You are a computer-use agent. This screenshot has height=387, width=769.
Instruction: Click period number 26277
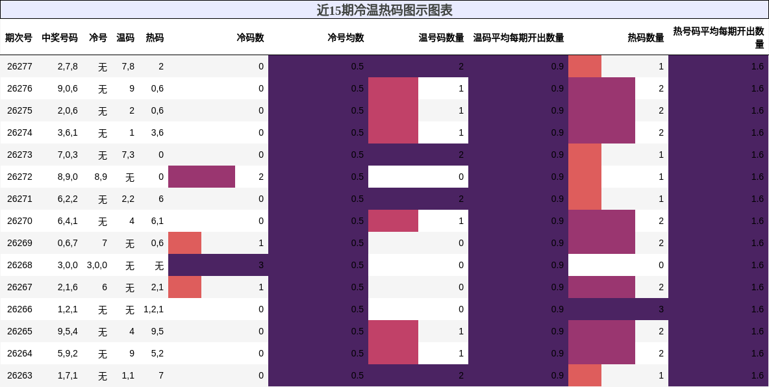click(x=19, y=66)
